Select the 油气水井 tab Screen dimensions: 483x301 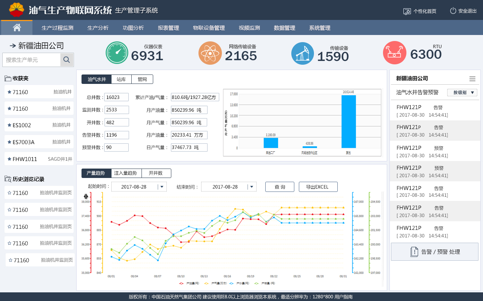97,79
